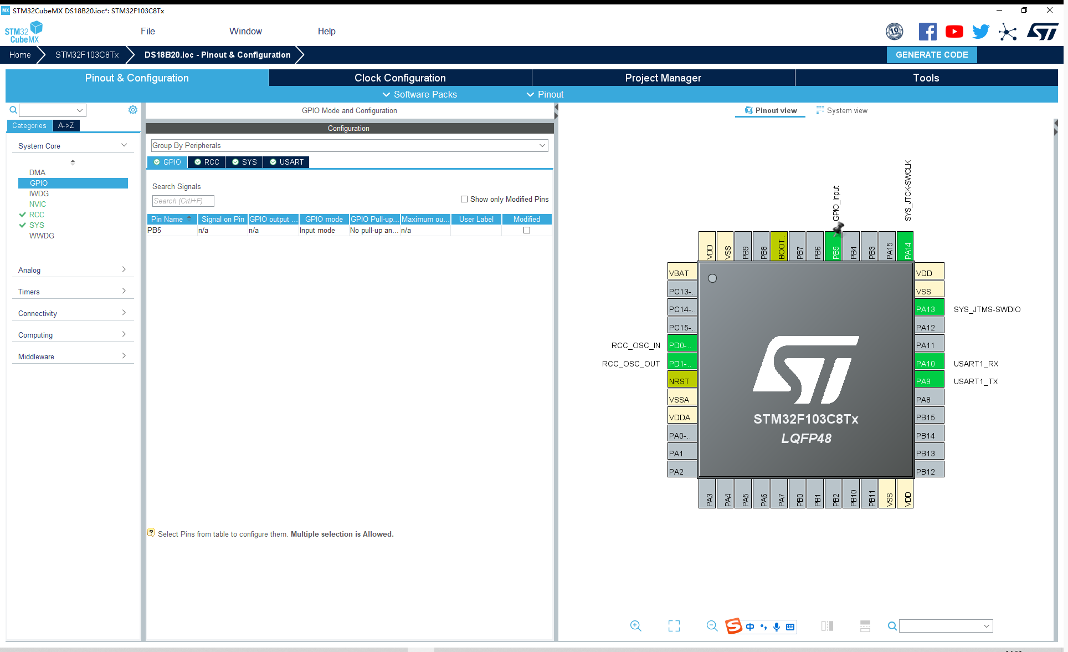Expand the Middleware category
Screen dimensions: 1068x652
pyautogui.click(x=73, y=356)
